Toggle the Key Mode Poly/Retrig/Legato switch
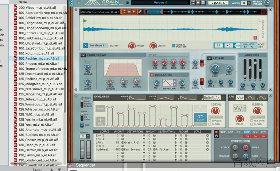Viewport: 280px width, 171px height. pyautogui.click(x=82, y=103)
